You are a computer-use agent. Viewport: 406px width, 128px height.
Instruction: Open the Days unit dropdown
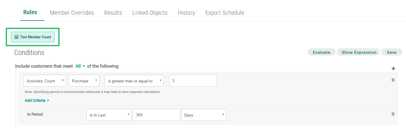203,115
